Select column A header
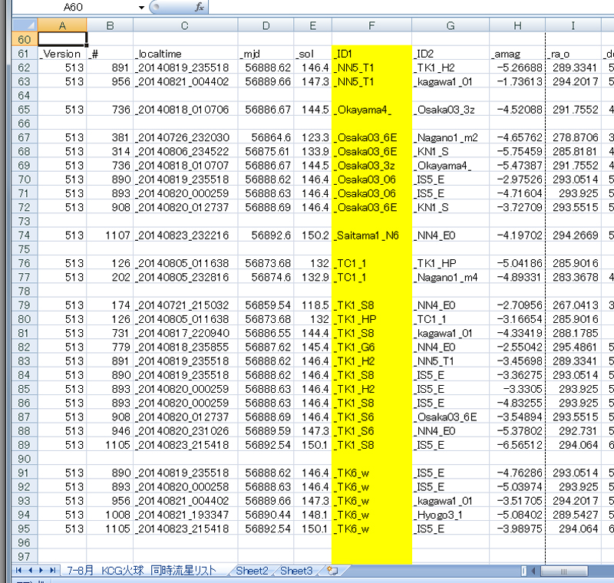 pos(62,25)
